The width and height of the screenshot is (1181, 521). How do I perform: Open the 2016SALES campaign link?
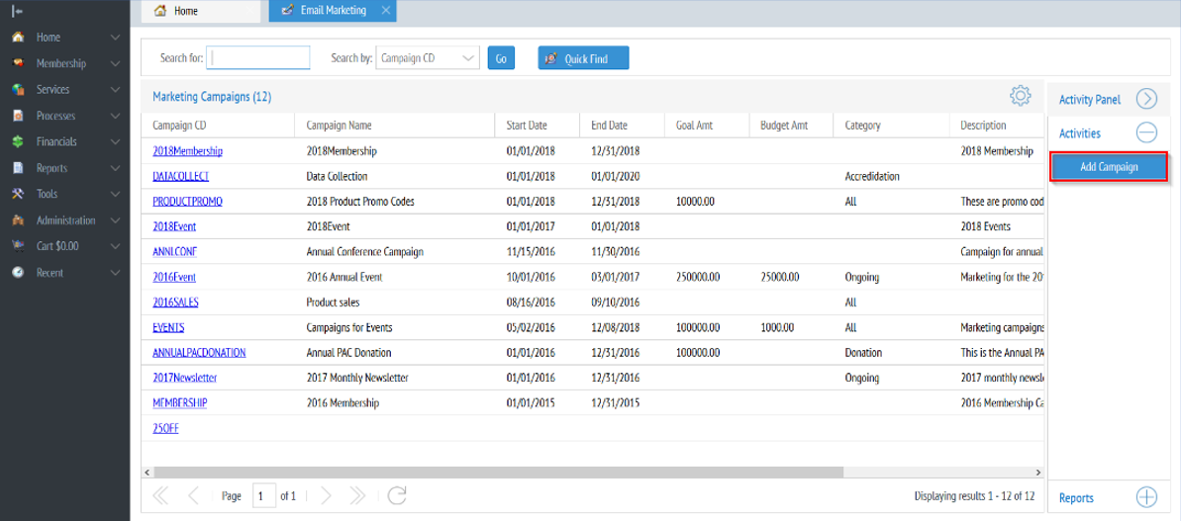(x=175, y=303)
